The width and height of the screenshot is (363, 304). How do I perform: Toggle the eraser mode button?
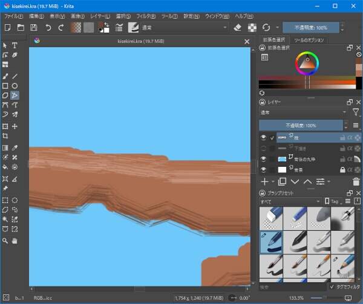coord(237,28)
